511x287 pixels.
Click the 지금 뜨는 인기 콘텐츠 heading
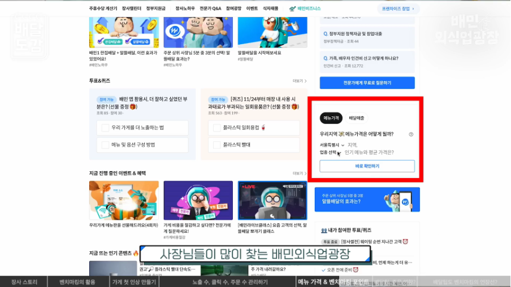coord(114,253)
